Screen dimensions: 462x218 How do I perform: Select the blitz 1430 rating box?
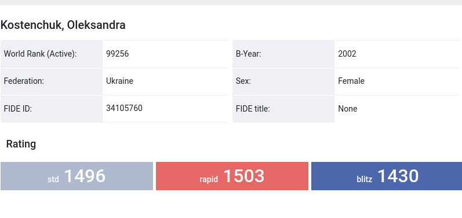coord(387,176)
